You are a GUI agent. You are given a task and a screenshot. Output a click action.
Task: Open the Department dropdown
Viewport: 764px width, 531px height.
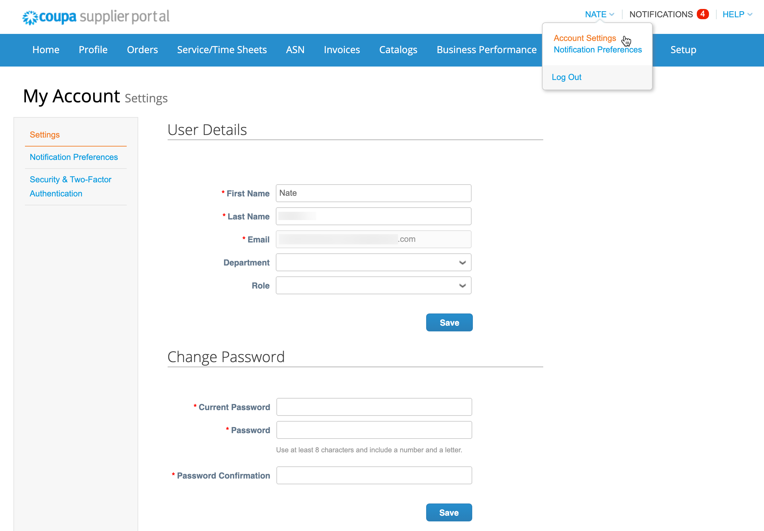click(x=373, y=263)
